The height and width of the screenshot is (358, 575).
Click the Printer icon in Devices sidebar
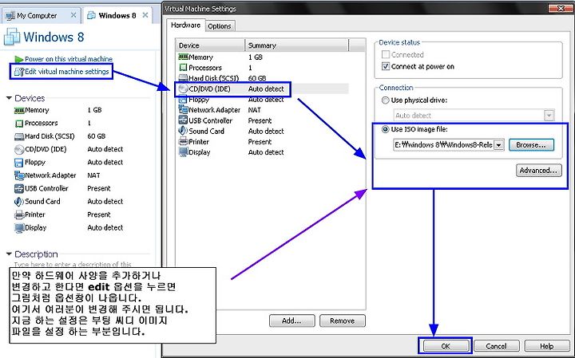click(19, 214)
